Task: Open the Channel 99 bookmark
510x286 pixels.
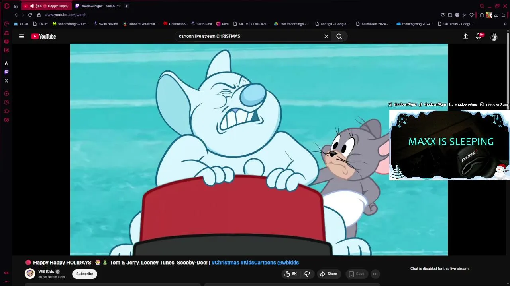Action: pos(175,24)
